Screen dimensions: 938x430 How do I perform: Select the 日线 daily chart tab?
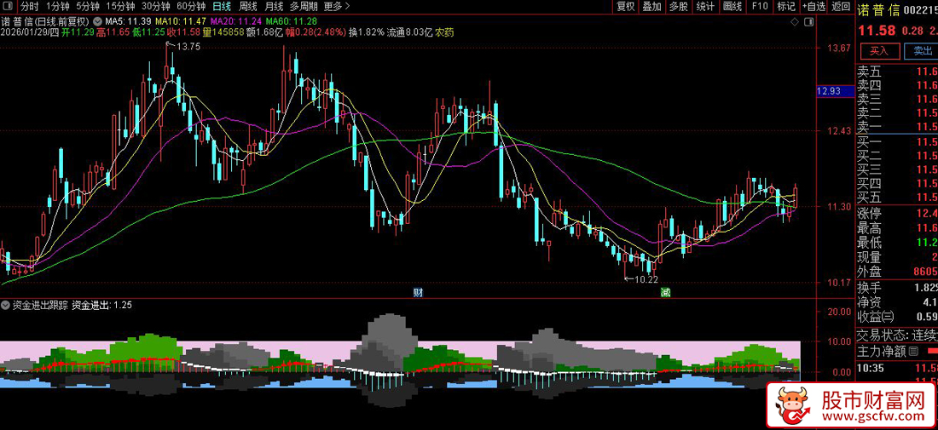pos(222,7)
